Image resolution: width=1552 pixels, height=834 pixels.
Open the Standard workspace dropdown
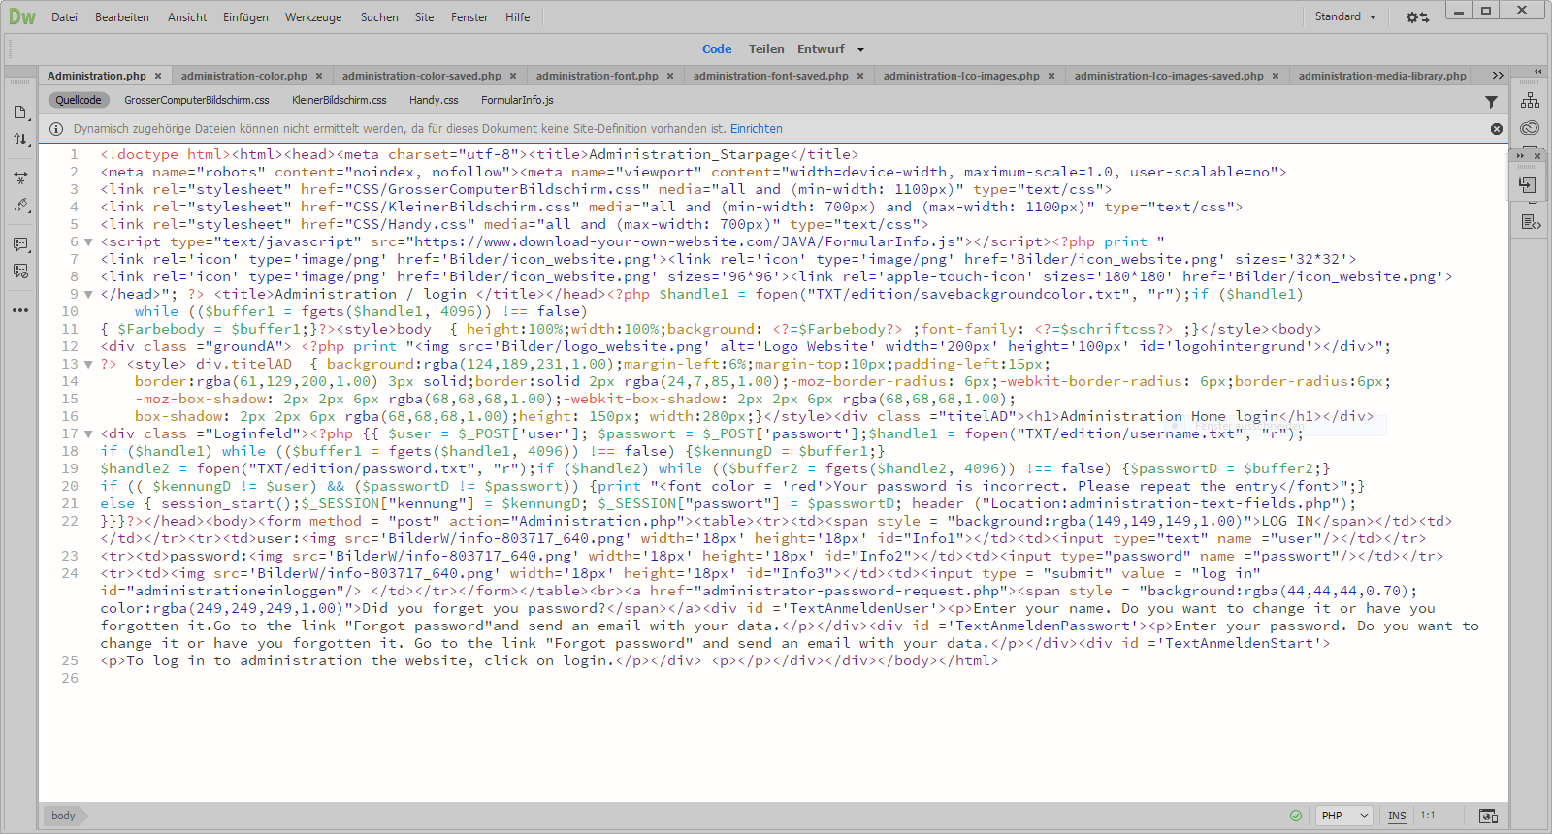tap(1345, 16)
